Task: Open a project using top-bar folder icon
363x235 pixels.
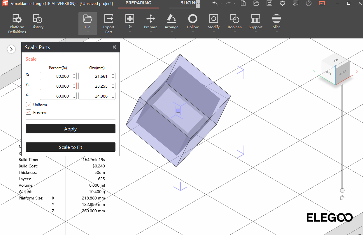Action: [x=256, y=3]
